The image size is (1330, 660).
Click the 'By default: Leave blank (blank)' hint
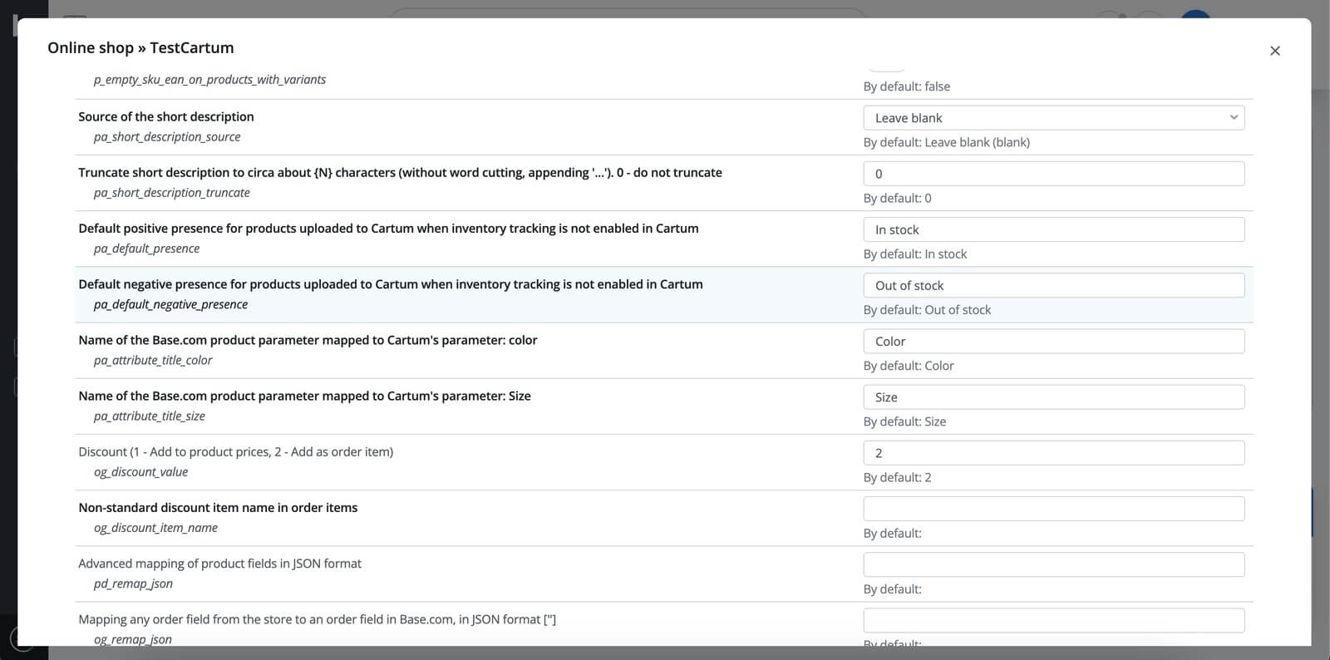947,142
